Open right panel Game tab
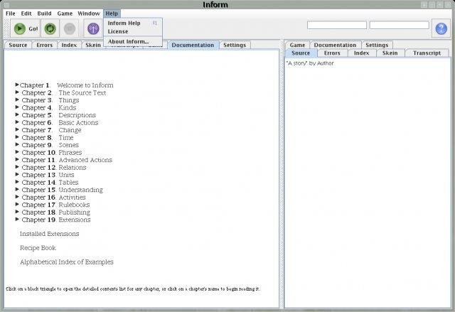455x312 pixels. tap(297, 45)
